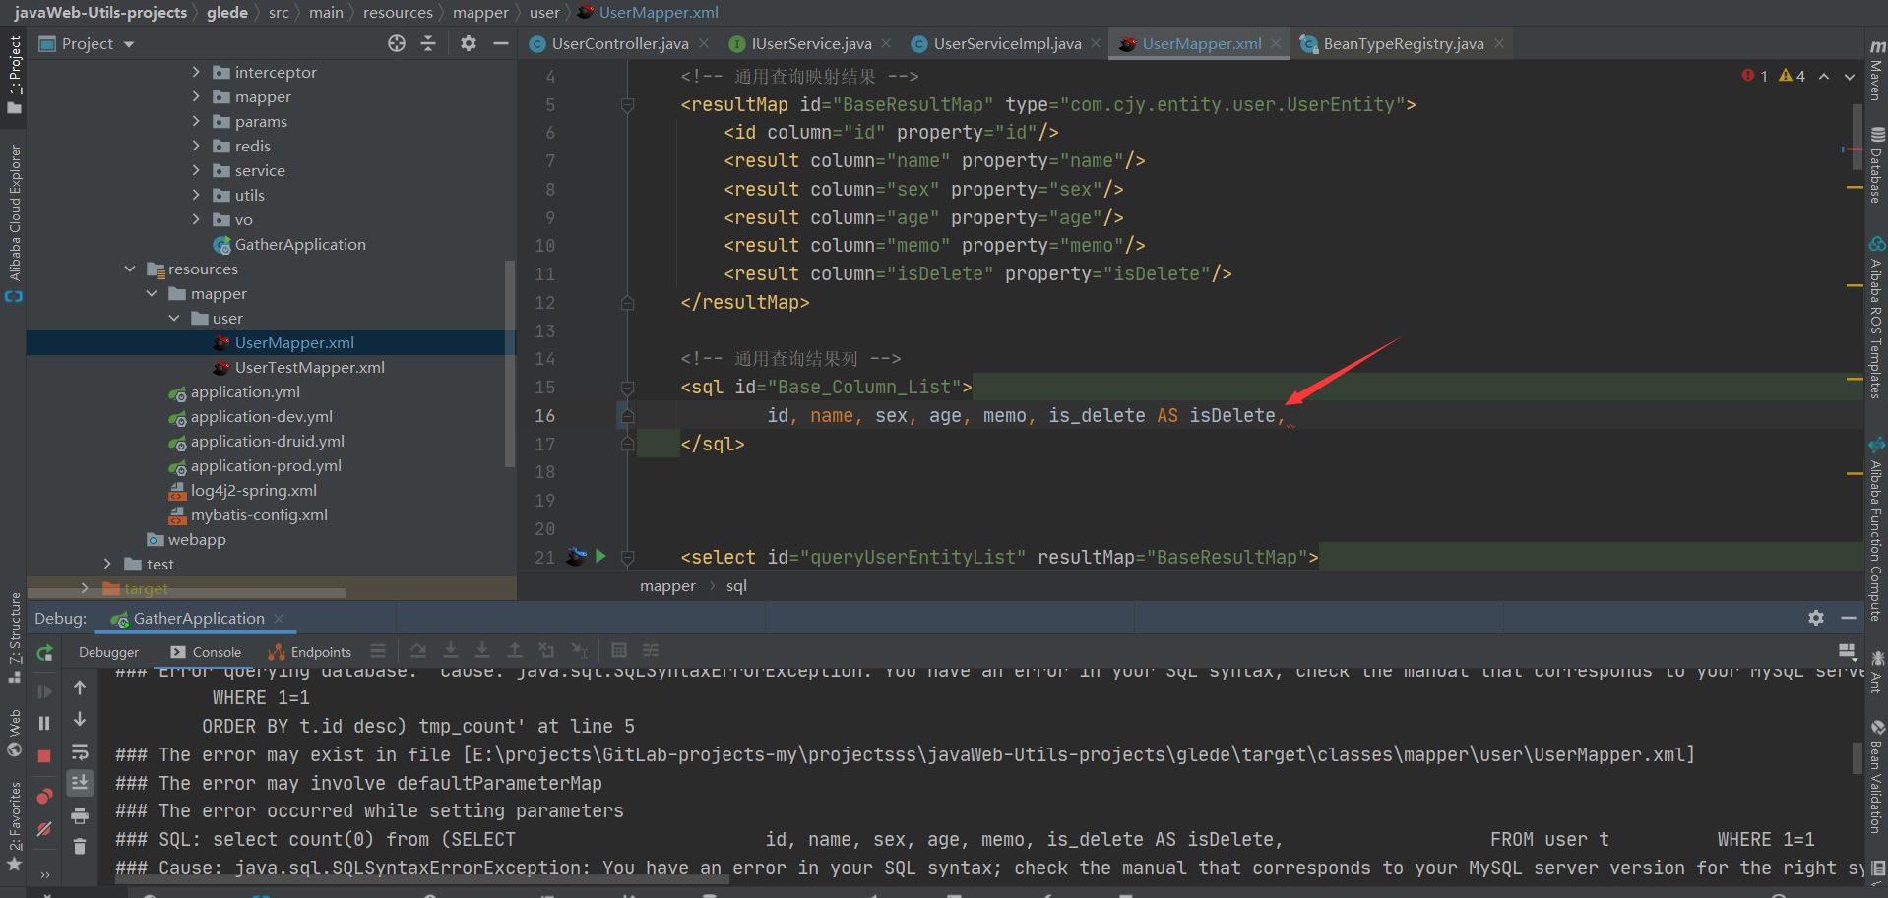Click Run to Cursor debug icon
Screen dimensions: 1888x898
(579, 651)
